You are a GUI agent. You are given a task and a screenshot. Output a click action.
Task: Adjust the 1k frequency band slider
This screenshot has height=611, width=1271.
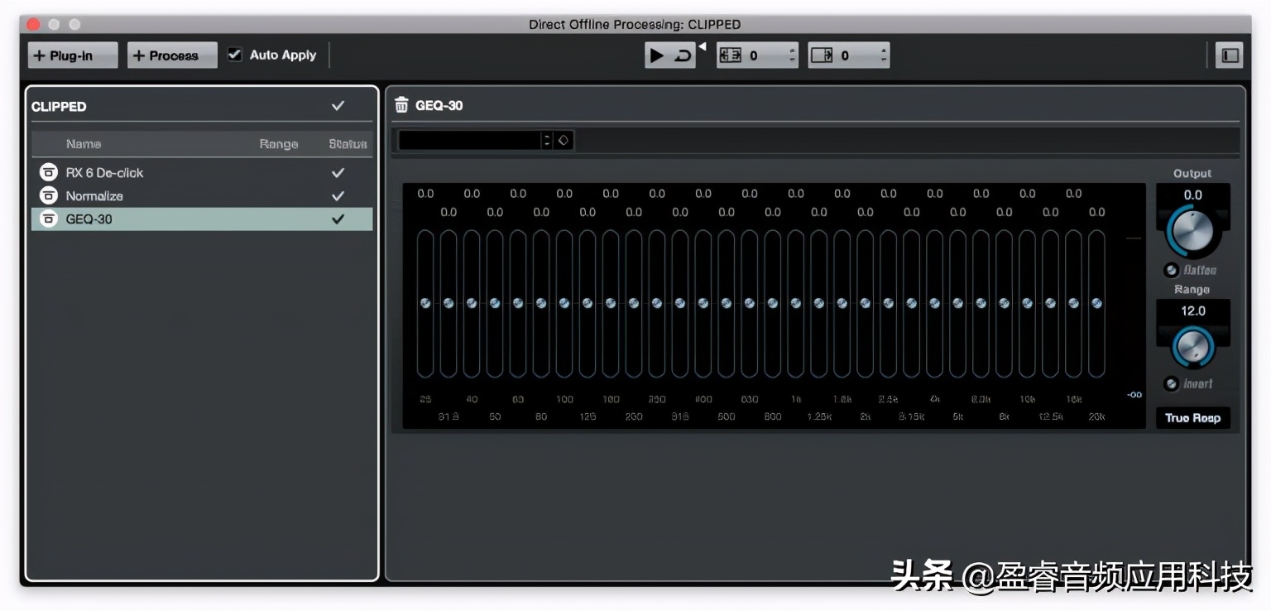[x=796, y=303]
